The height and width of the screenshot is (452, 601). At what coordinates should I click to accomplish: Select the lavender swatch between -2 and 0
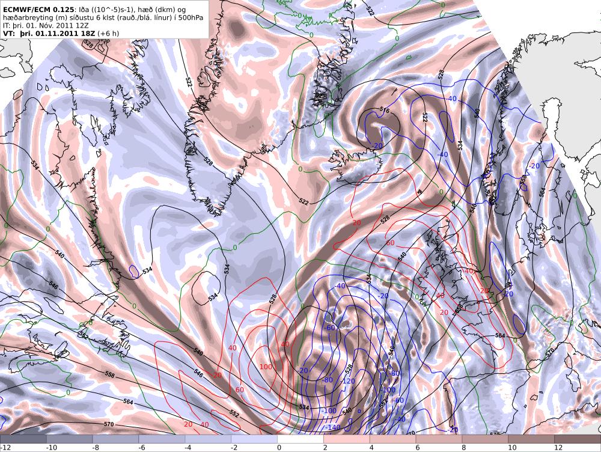[254, 439]
